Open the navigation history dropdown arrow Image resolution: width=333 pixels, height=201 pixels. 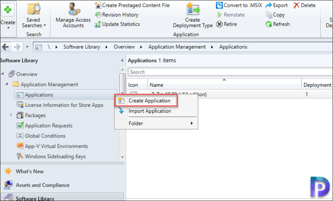tap(27, 47)
